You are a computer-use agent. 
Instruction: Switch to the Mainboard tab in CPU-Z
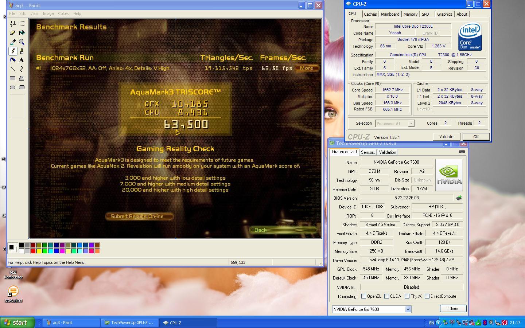tap(390, 14)
